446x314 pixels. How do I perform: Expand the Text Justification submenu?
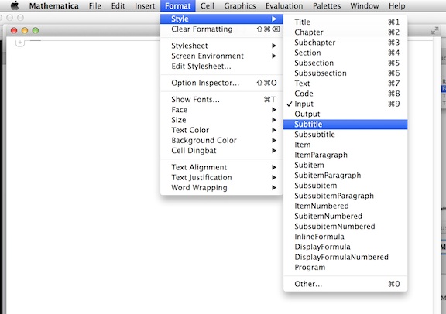click(221, 178)
